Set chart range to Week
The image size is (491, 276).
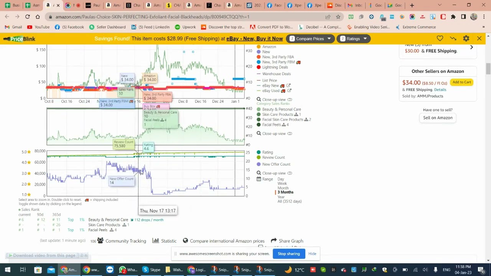(x=282, y=184)
